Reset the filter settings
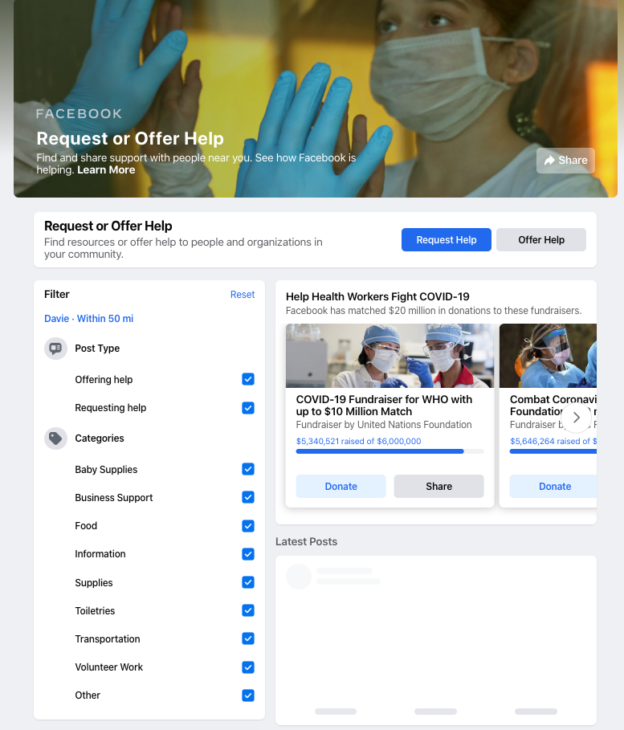The width and height of the screenshot is (624, 730). tap(243, 294)
